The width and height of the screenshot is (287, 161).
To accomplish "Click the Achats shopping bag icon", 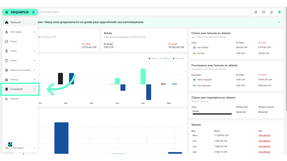I will 7,61.
